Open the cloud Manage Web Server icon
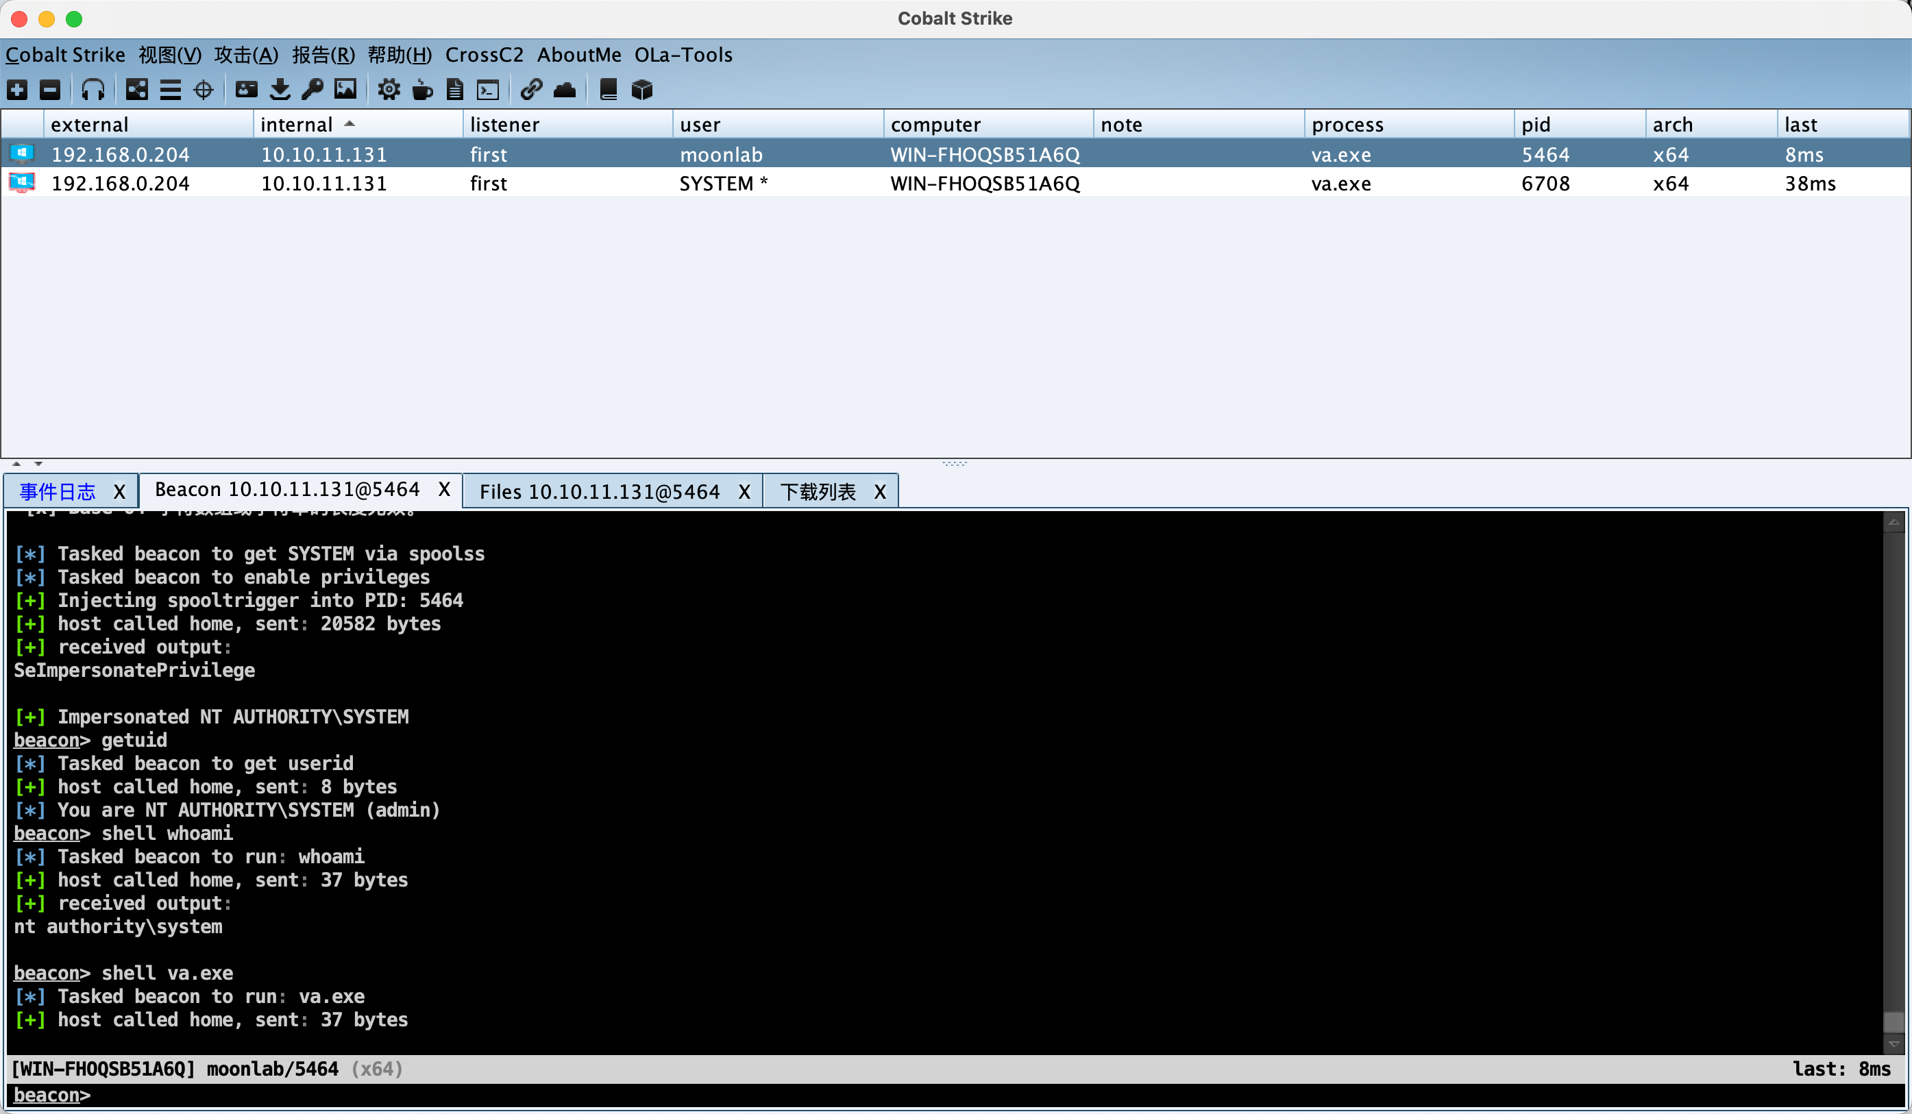Screen dimensions: 1912x1114 pyautogui.click(x=565, y=90)
